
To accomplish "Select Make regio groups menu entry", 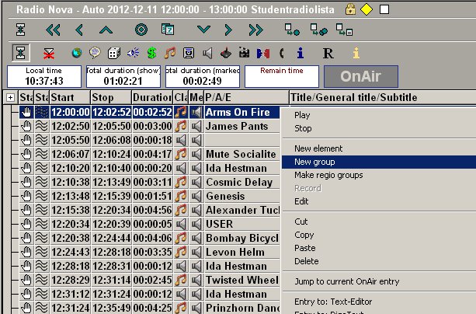I will (328, 175).
